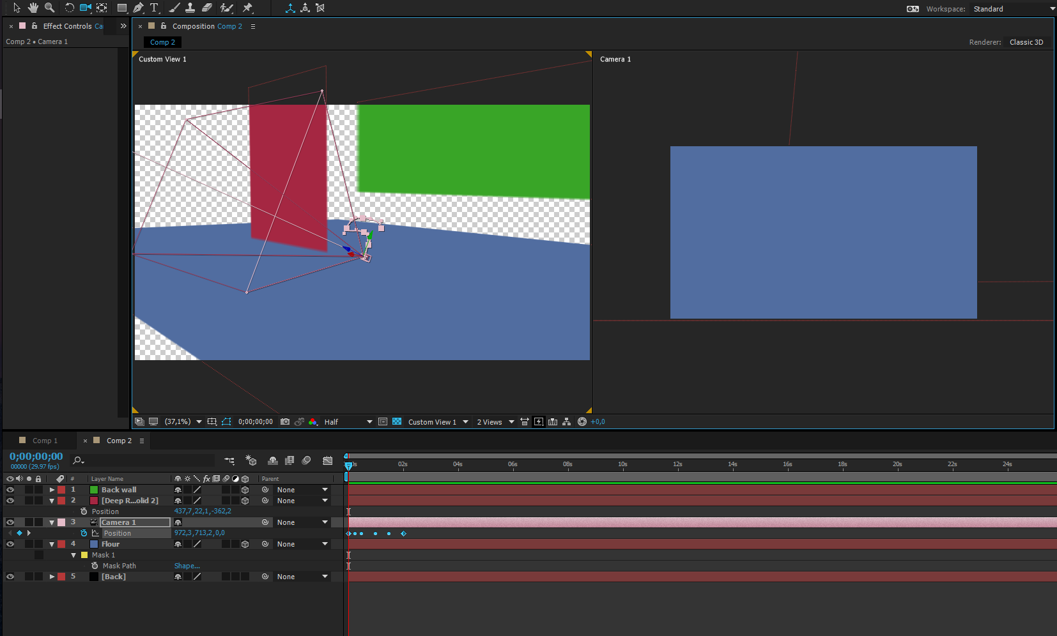Click the Shape... mask path link
Viewport: 1057px width, 636px height.
pyautogui.click(x=187, y=566)
